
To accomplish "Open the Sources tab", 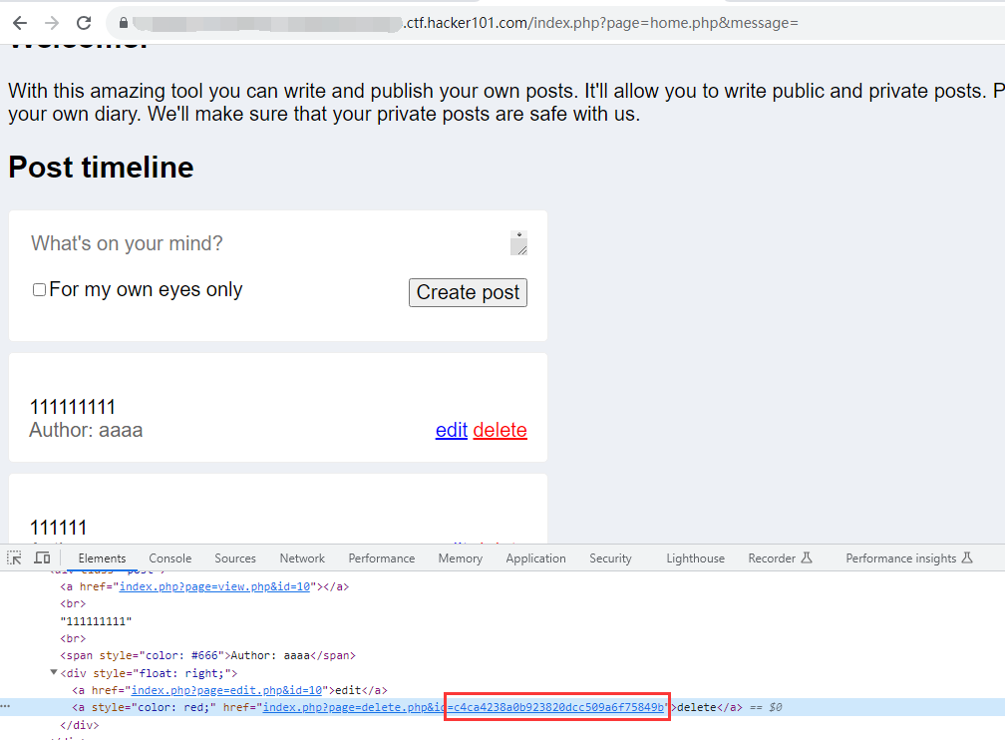I will (235, 558).
